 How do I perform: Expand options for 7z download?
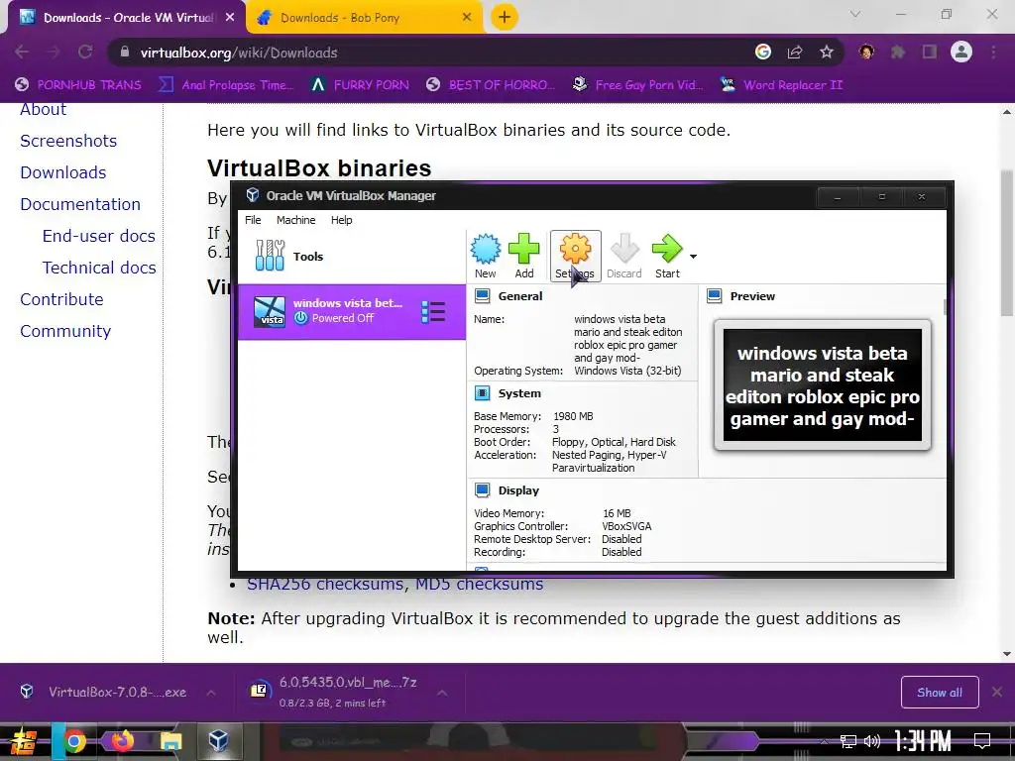click(441, 693)
